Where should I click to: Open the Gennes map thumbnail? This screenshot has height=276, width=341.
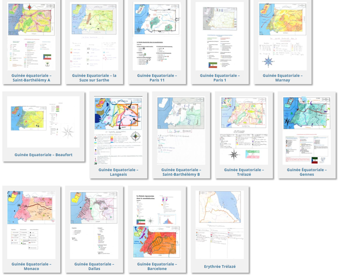coord(306,130)
